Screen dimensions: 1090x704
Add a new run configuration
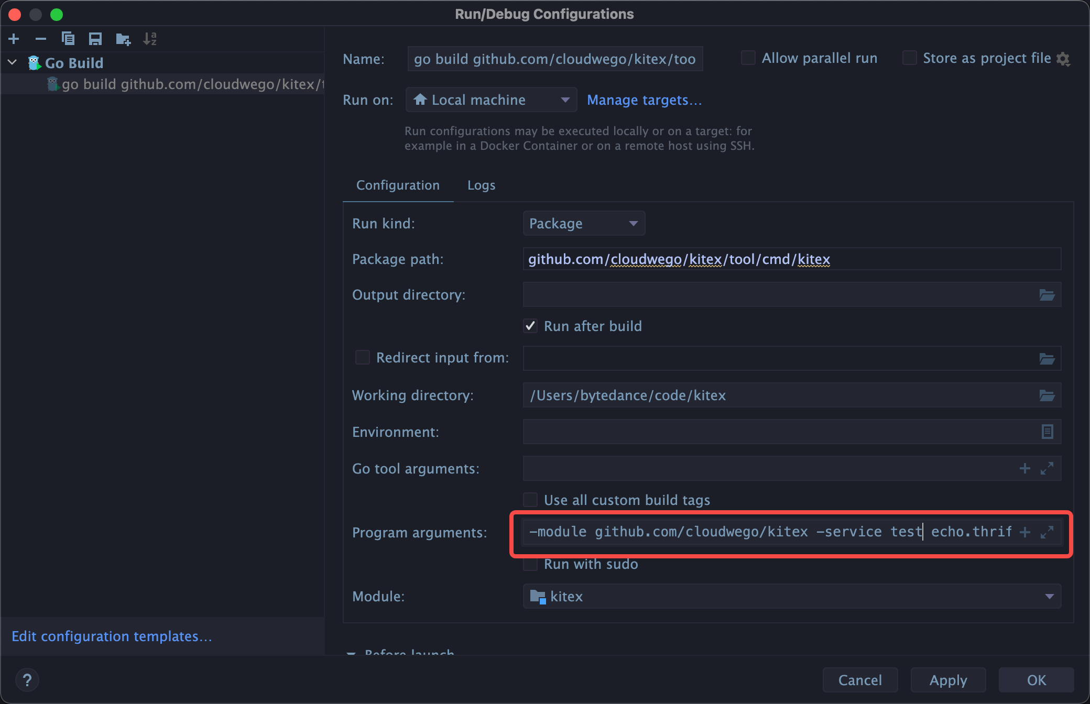coord(14,38)
